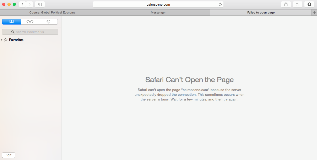The width and height of the screenshot is (317, 160).
Task: Open the Course: Global Political Economy tab
Action: (53, 13)
